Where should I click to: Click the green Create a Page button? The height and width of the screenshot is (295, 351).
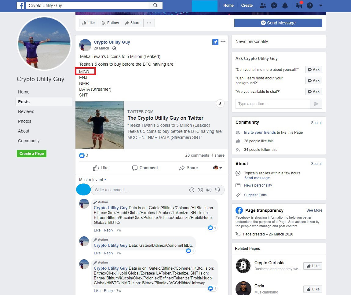pos(31,154)
